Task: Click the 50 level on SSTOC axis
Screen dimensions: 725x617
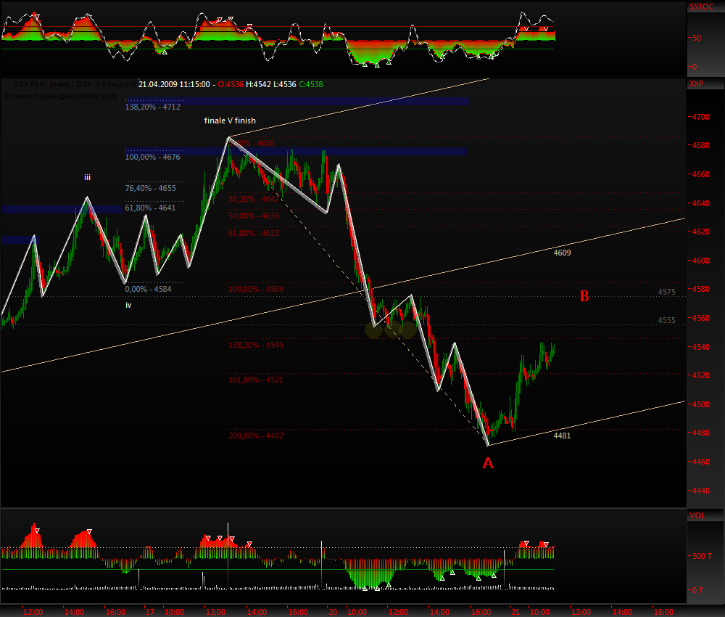Action: pyautogui.click(x=696, y=38)
